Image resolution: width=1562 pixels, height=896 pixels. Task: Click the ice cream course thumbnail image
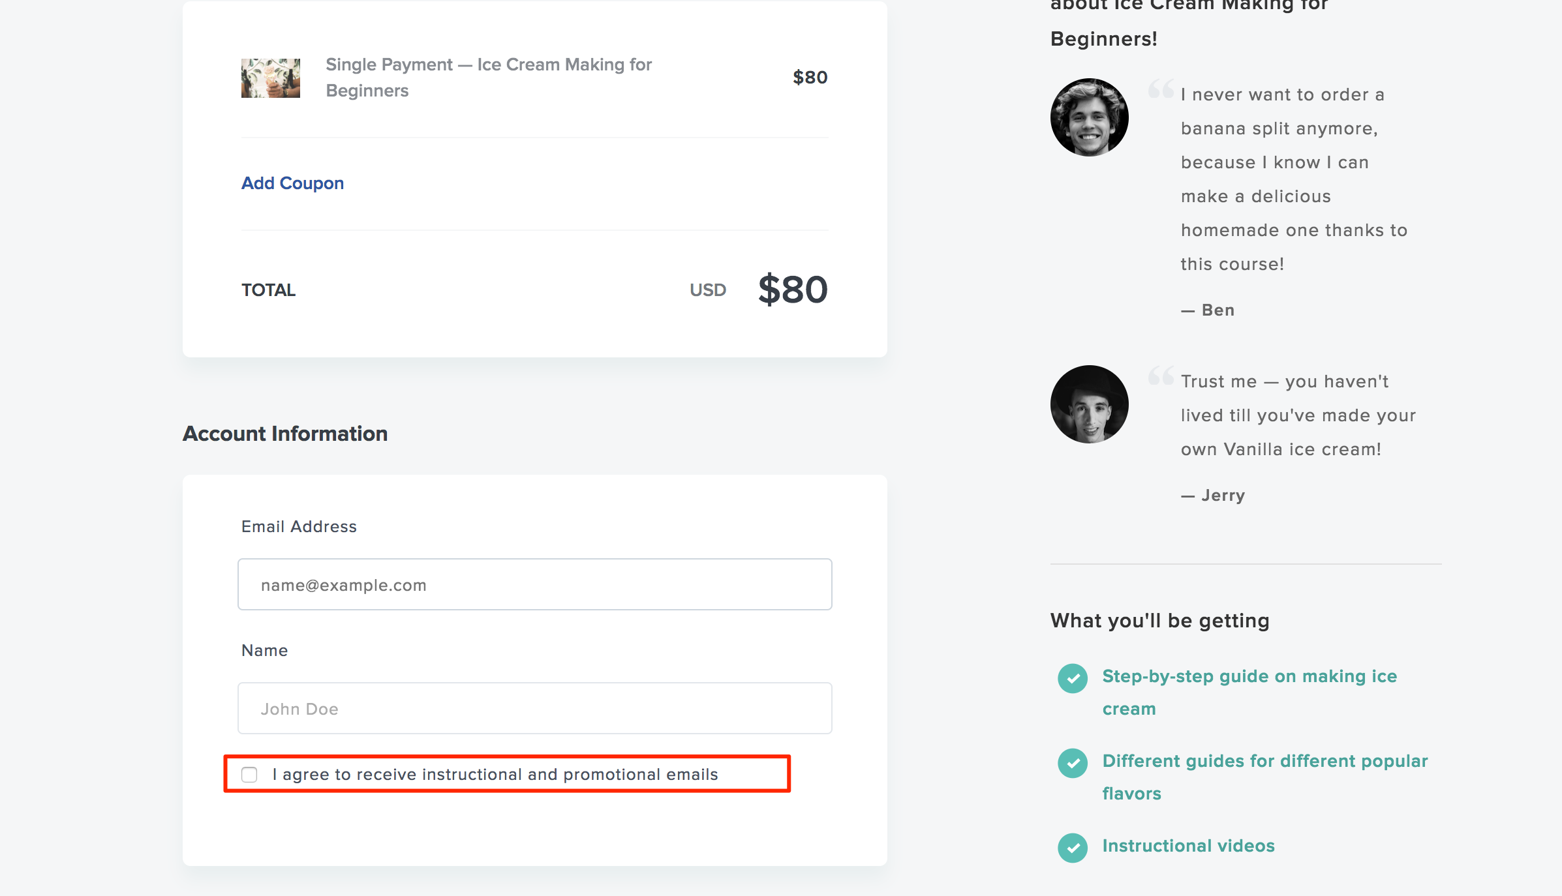[x=273, y=77]
